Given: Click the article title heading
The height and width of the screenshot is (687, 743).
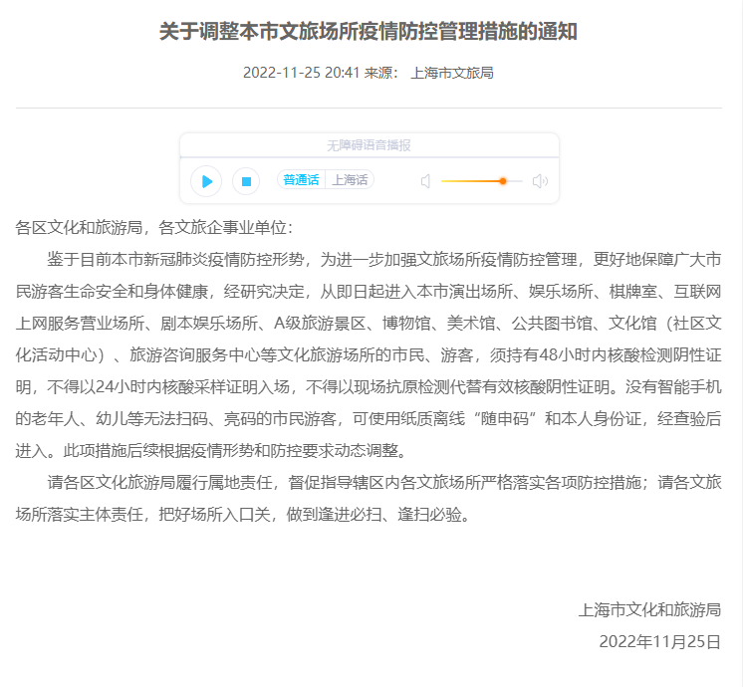Looking at the screenshot, I should tap(369, 32).
